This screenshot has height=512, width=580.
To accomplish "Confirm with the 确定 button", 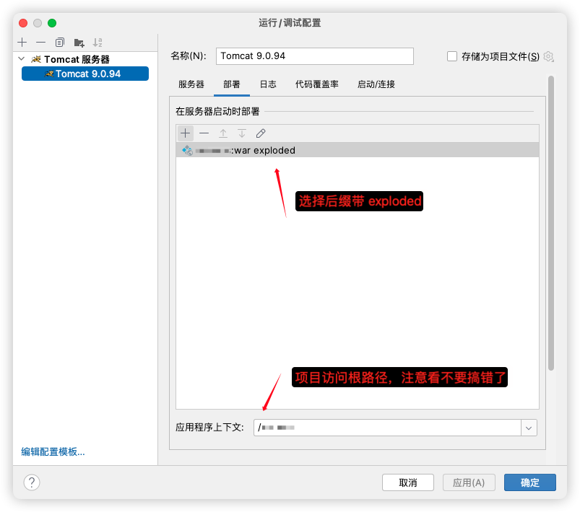I will 530,482.
